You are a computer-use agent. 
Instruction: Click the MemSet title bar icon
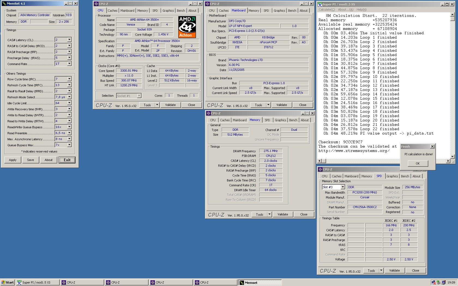point(4,4)
